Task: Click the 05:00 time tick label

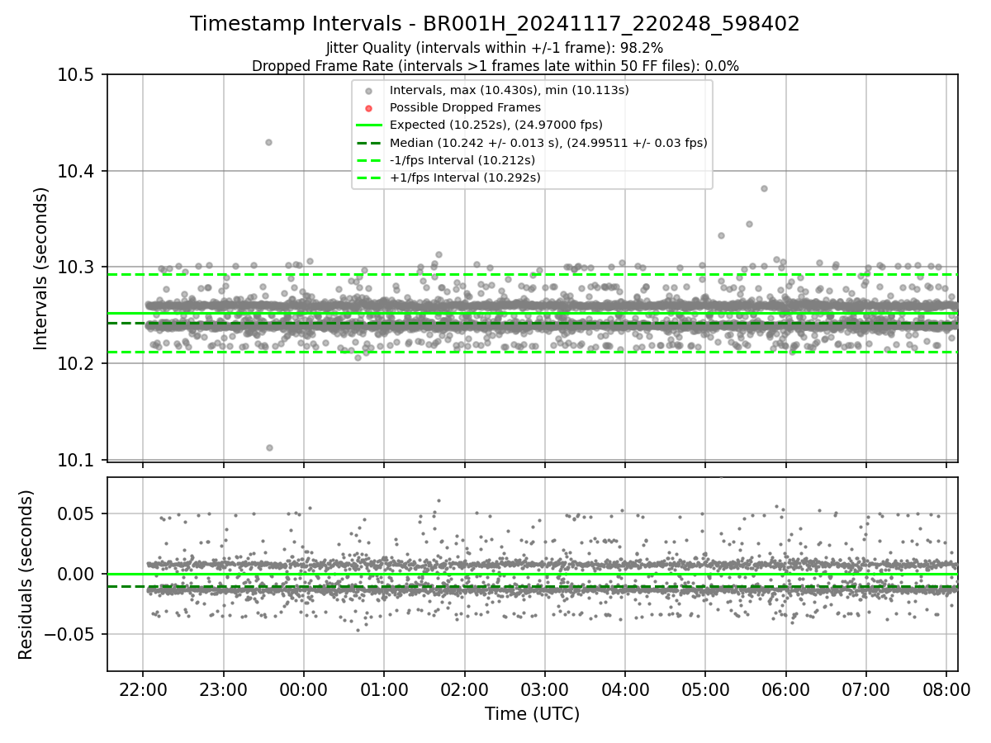Action: 705,689
